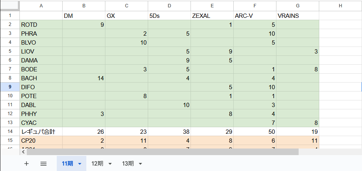The image size is (362, 171).
Task: Select the column D header
Action: pos(169,6)
